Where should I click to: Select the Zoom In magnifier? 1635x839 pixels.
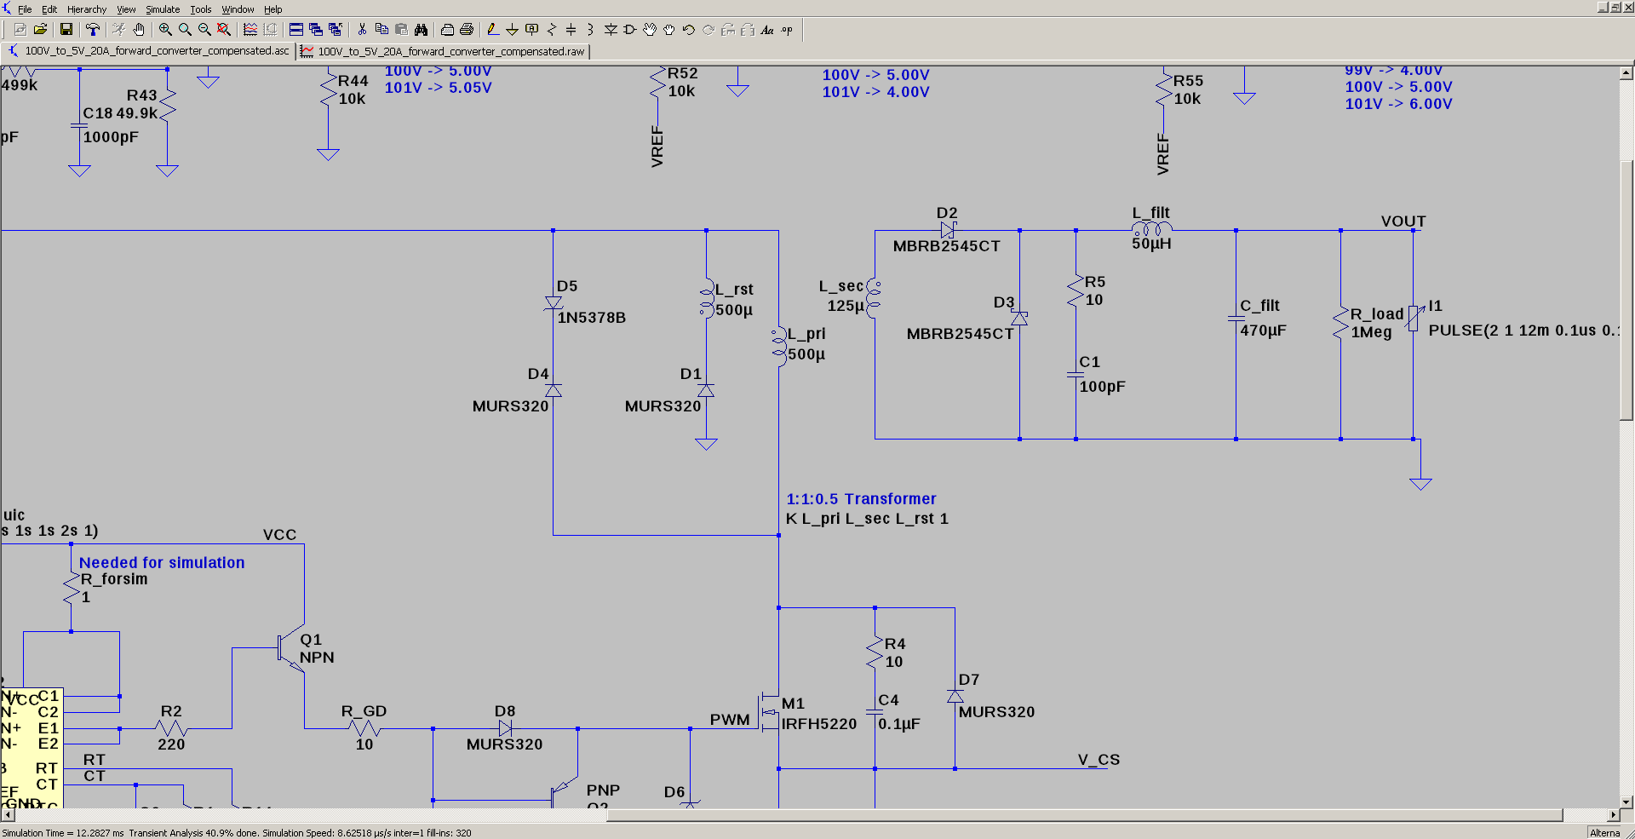[x=165, y=30]
